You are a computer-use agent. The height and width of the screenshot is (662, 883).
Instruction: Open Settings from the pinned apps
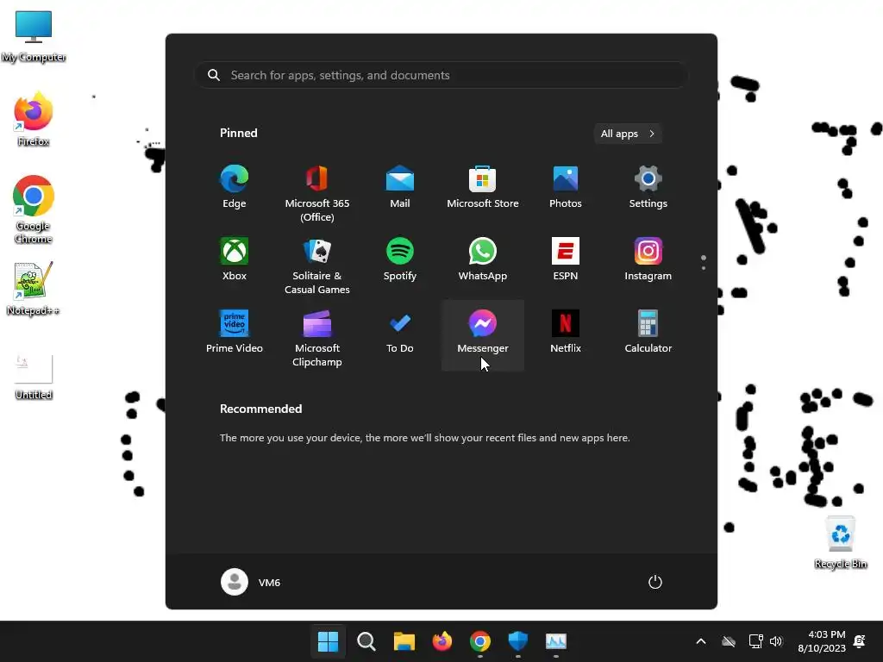648,187
